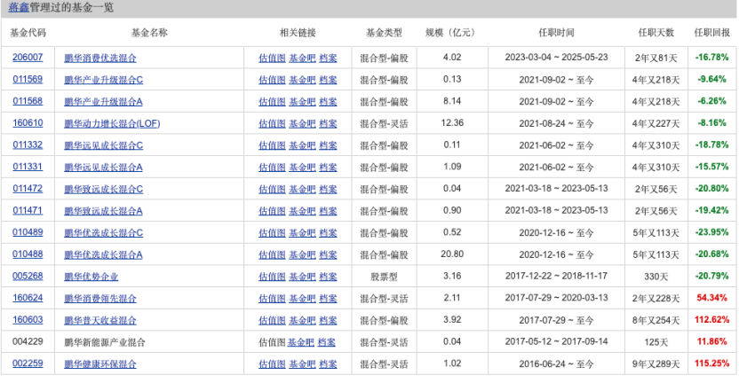Open 基金吧 for 鹏华新能源产业混合
The image size is (739, 383).
click(x=301, y=342)
